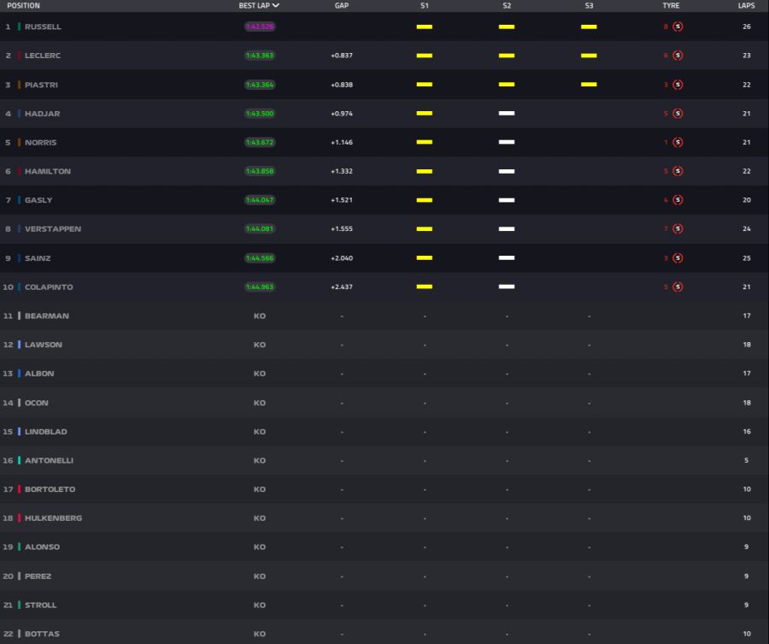
Task: Open driver row for Hulkenberg
Action: point(384,517)
